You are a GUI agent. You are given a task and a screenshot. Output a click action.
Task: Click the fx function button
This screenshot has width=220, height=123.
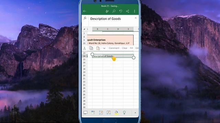click(x=85, y=18)
